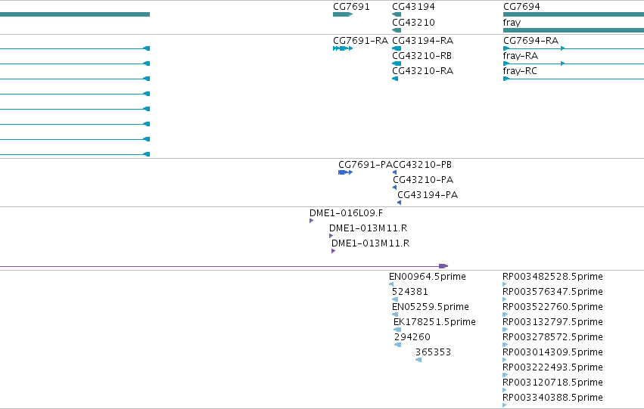This screenshot has width=644, height=409.
Task: Click the RP003132797.5prime label
Action: pyautogui.click(x=553, y=322)
